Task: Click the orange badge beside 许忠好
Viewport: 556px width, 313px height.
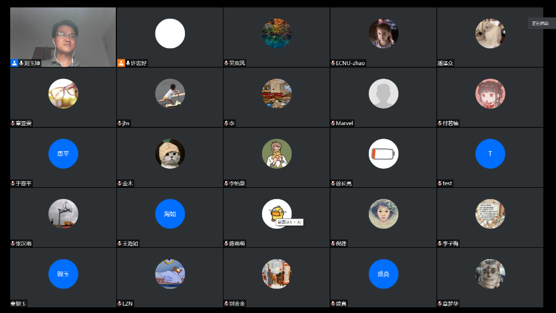Action: (x=121, y=63)
